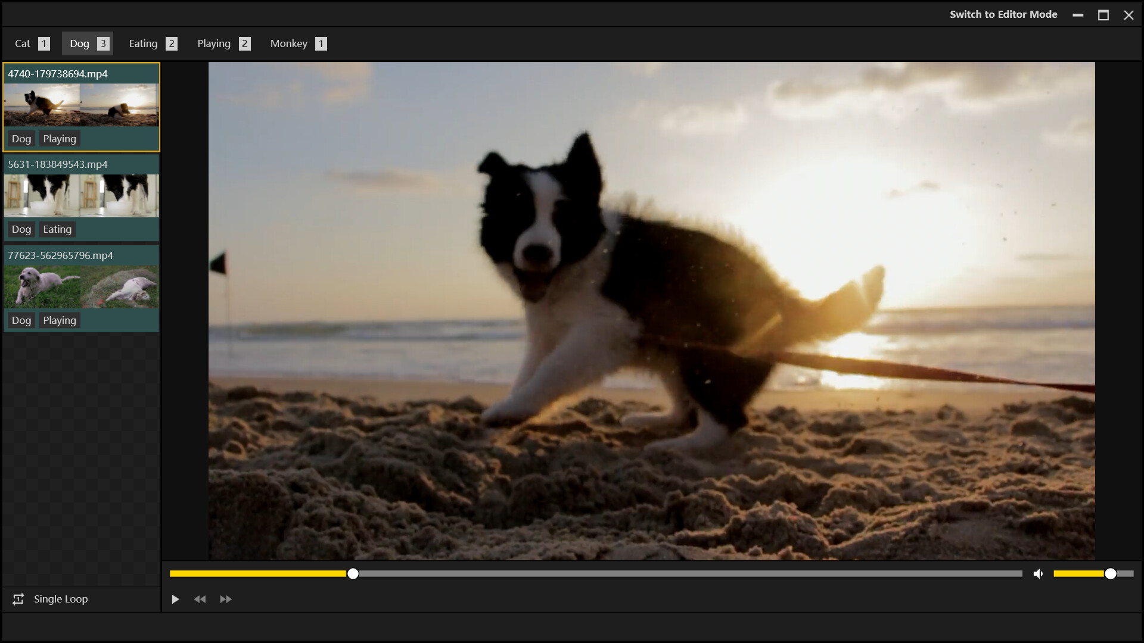The height and width of the screenshot is (643, 1144).
Task: Seek on the unplayed timeline track
Action: point(691,574)
